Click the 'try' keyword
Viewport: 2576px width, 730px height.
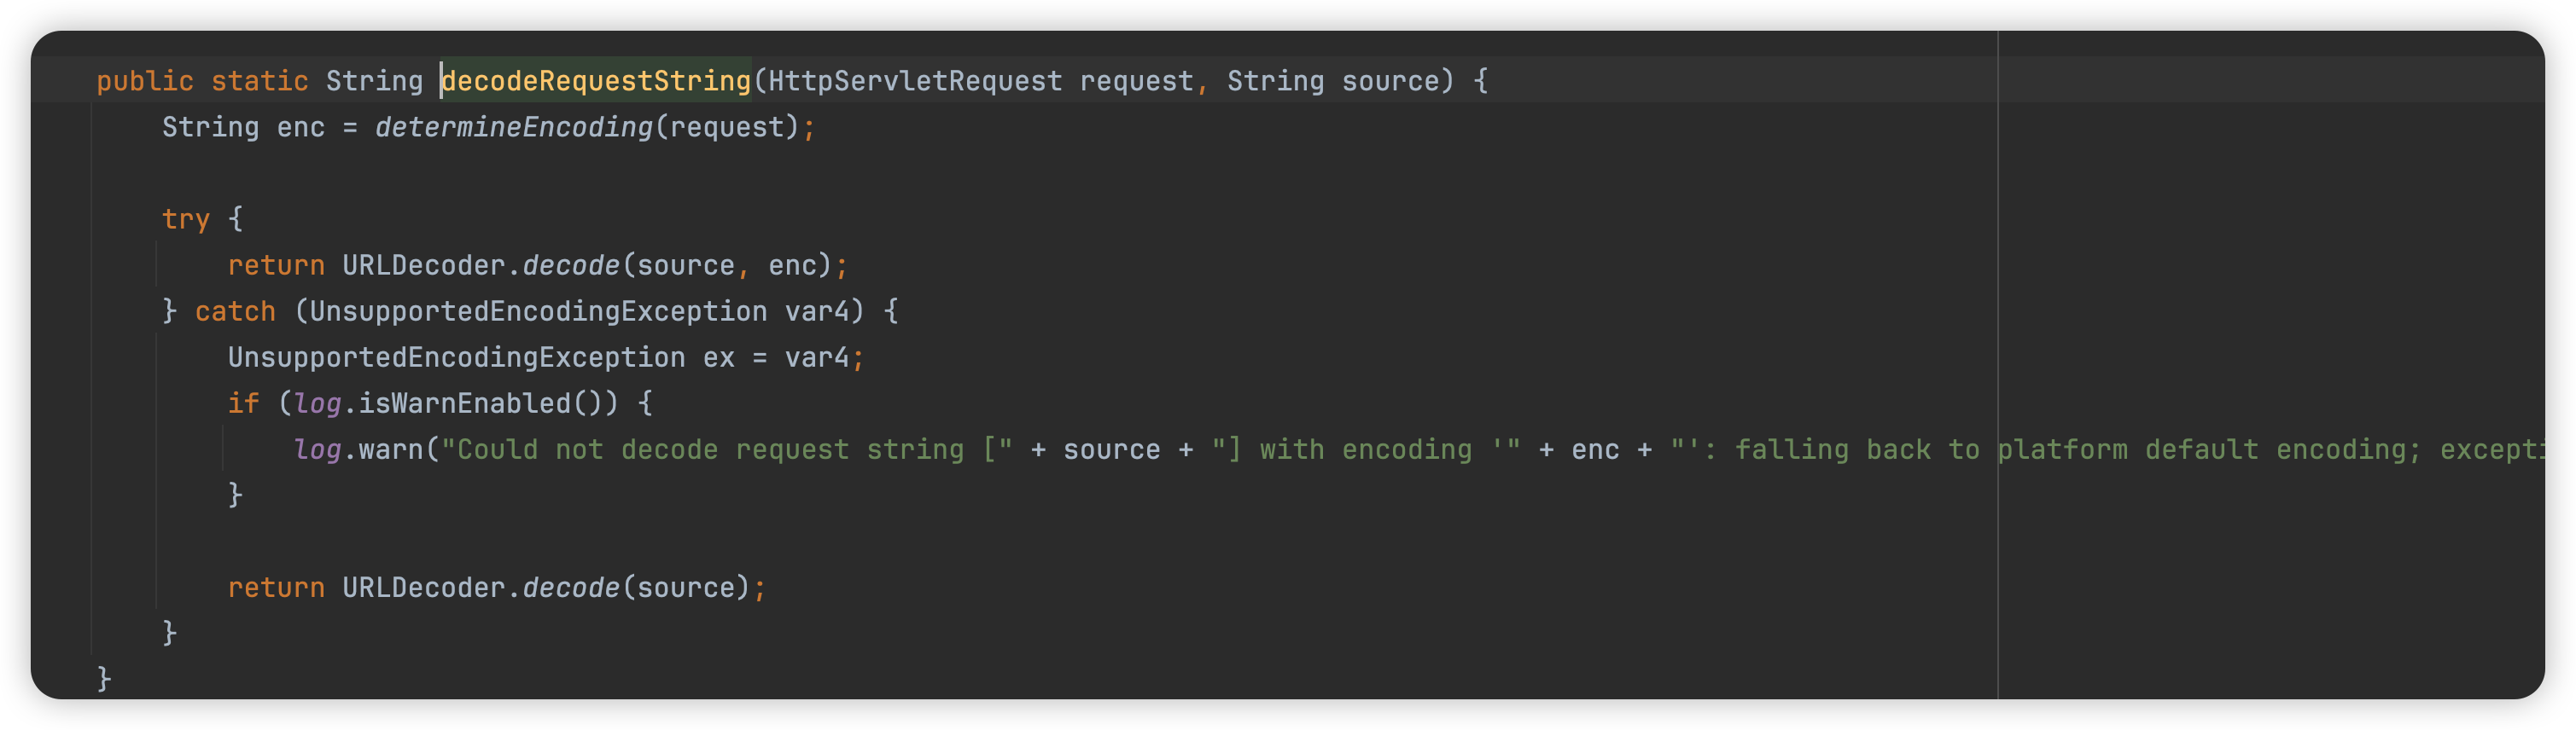point(186,218)
